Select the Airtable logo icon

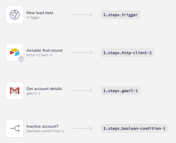tap(15, 52)
